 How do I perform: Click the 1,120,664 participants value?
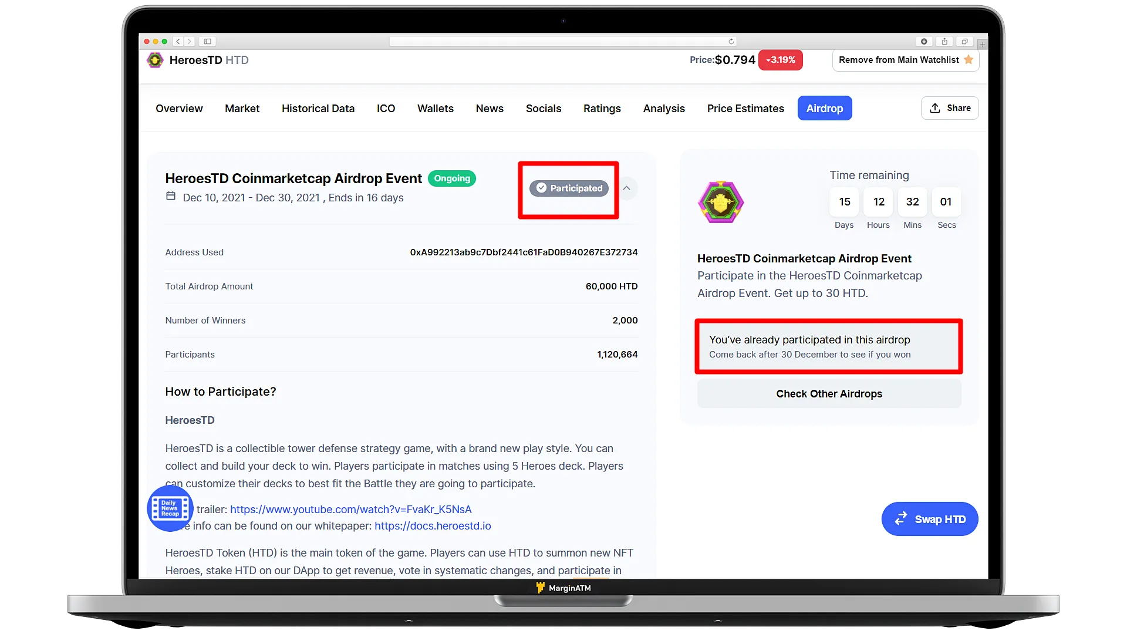618,355
